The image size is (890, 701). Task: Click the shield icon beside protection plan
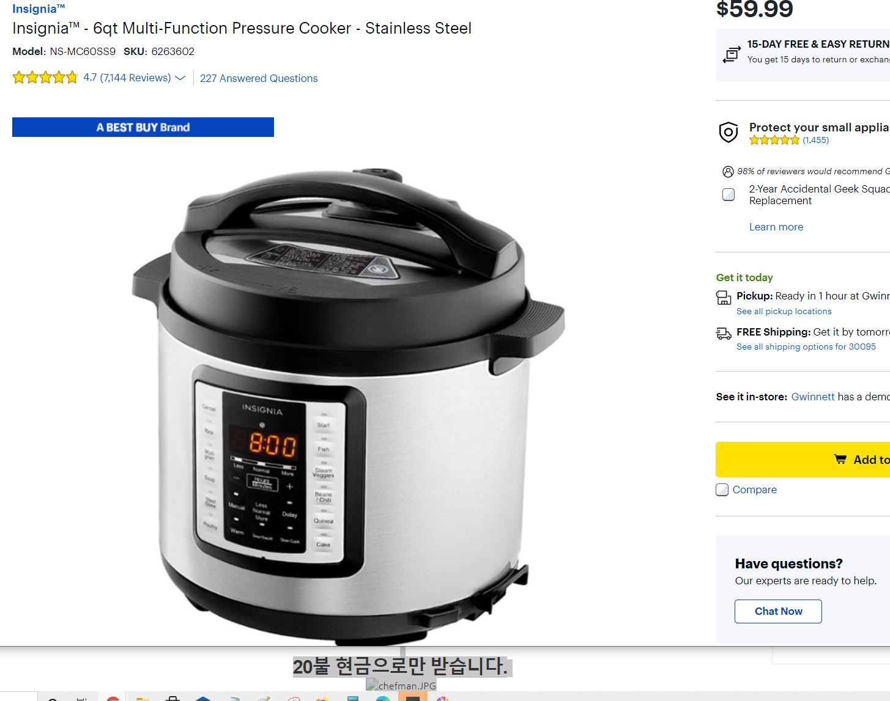[728, 132]
